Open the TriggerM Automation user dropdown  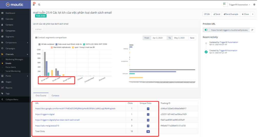[x=237, y=5]
